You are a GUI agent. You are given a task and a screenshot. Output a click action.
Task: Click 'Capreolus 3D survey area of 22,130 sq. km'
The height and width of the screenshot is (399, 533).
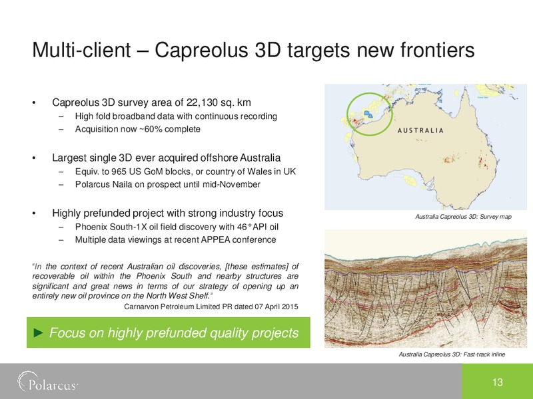tap(152, 102)
